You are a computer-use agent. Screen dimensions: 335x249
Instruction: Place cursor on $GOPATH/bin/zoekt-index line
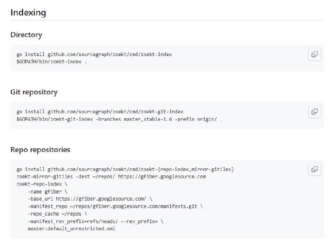[52, 62]
